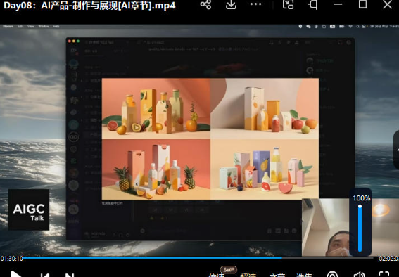
Task: Open the 选集 episode list
Action: click(x=304, y=275)
